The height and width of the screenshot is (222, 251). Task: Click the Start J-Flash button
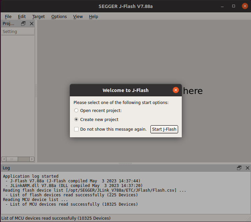tap(164, 129)
